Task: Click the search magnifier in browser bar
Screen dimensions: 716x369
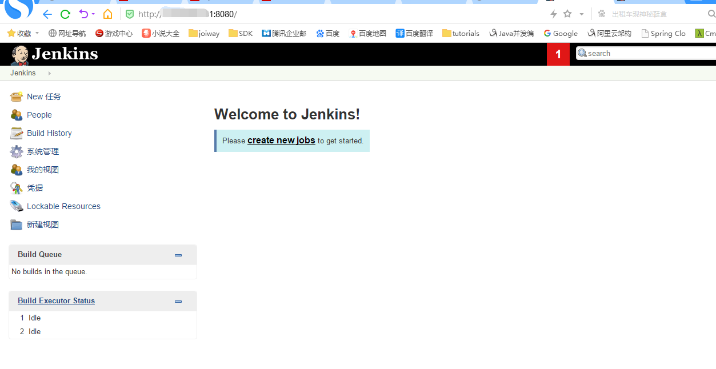Action: pos(711,14)
